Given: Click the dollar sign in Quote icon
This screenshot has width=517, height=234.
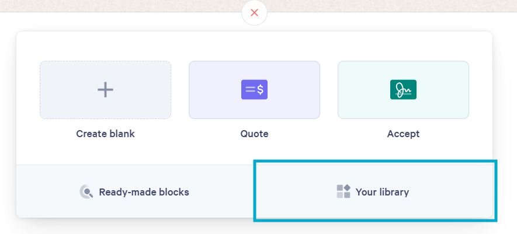Looking at the screenshot, I should (261, 89).
